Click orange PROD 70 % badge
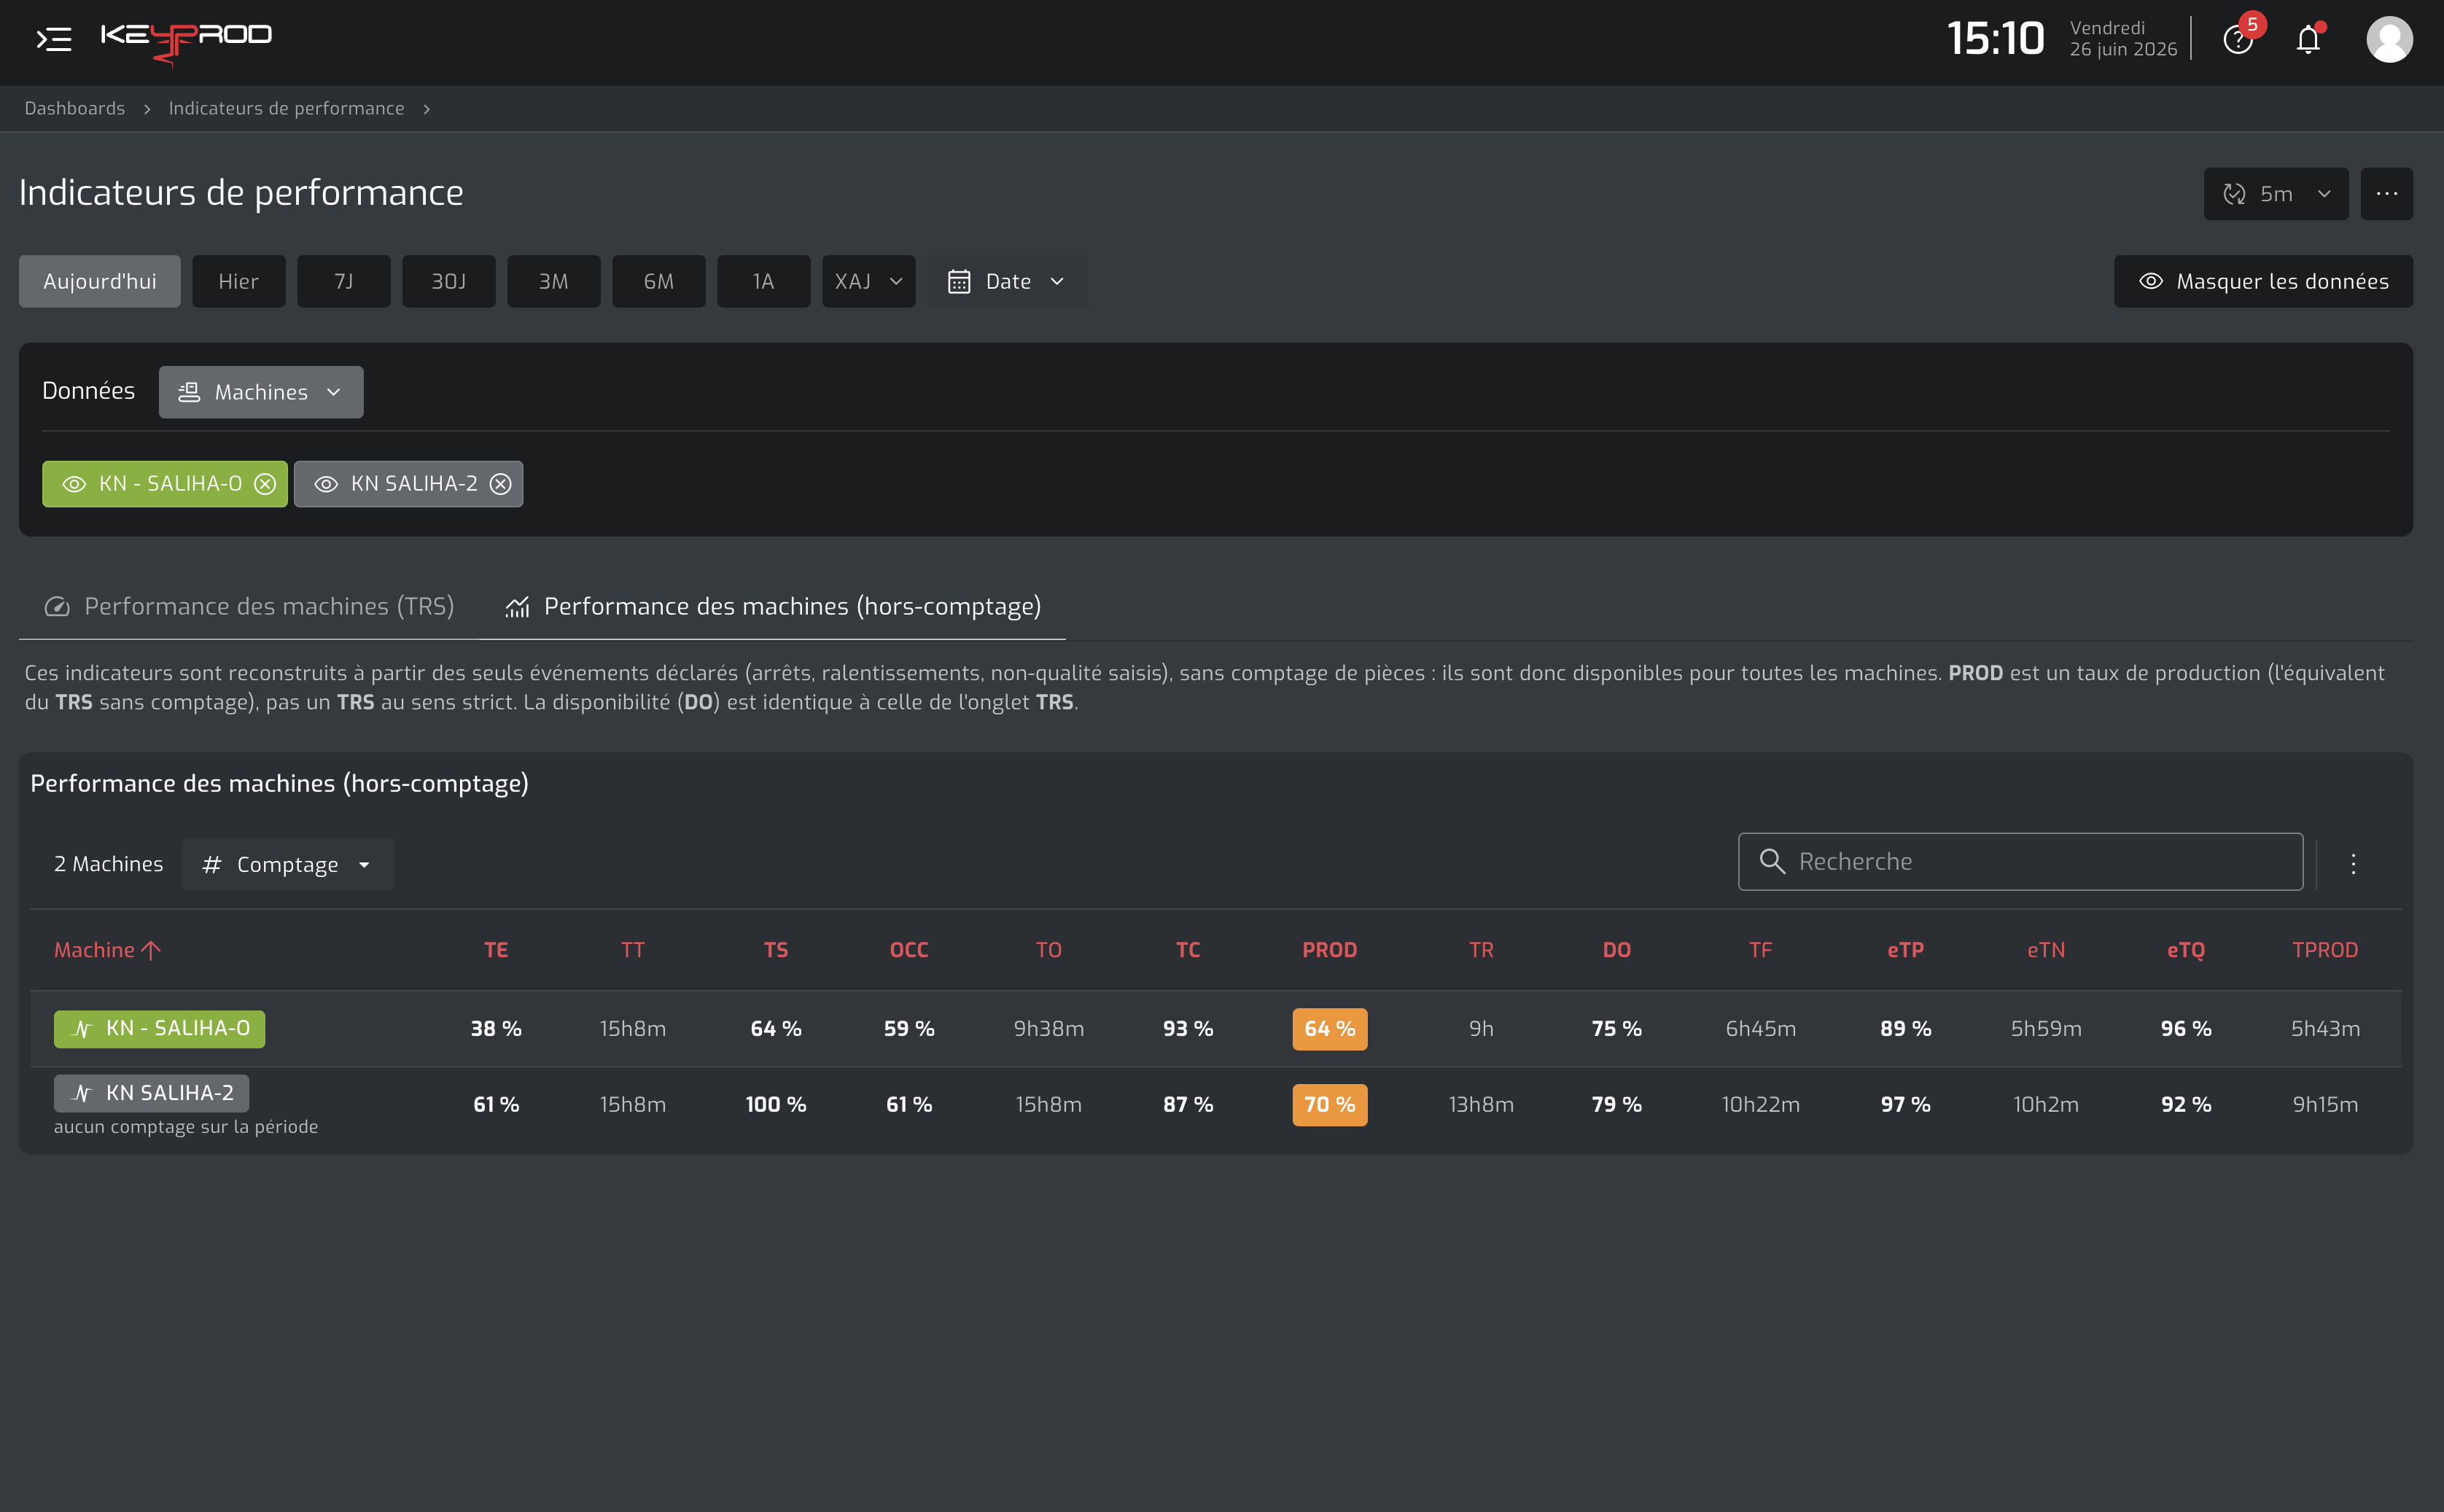 point(1330,1105)
